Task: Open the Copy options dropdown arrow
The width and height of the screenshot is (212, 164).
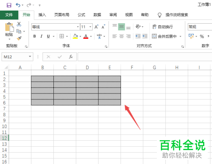Action: coord(24,31)
